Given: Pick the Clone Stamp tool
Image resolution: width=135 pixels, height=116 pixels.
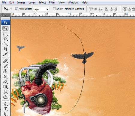Looking at the screenshot, I should click(x=5, y=71).
